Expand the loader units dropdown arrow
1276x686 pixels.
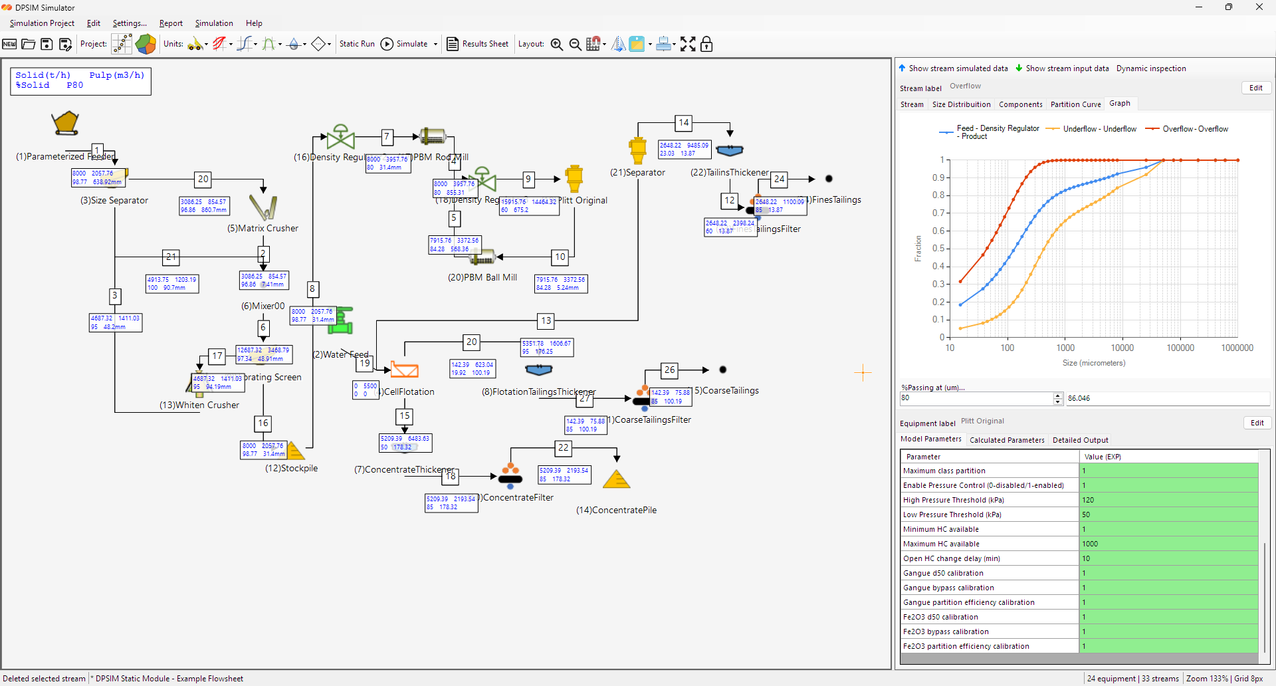click(206, 45)
